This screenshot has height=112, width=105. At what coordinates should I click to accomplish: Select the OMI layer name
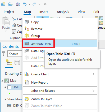coord(16,87)
